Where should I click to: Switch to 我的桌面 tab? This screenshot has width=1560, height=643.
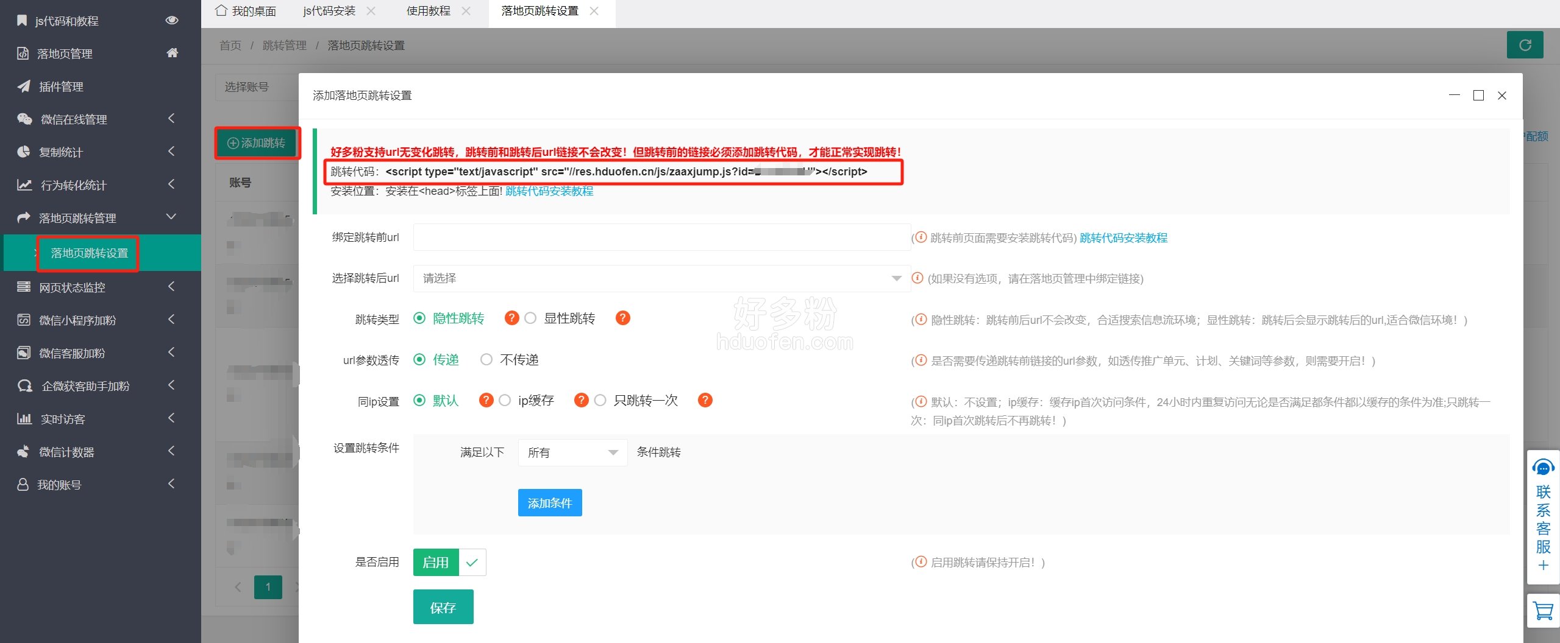click(246, 11)
